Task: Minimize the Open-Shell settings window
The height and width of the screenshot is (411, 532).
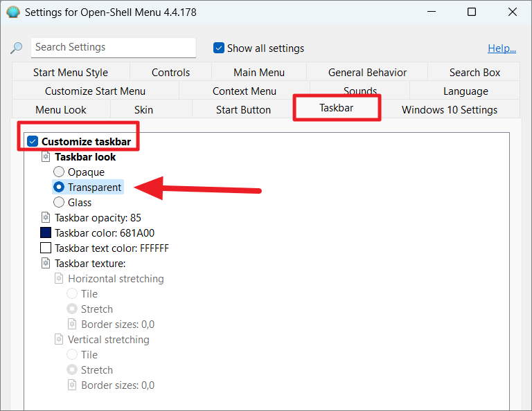Action: 432,12
